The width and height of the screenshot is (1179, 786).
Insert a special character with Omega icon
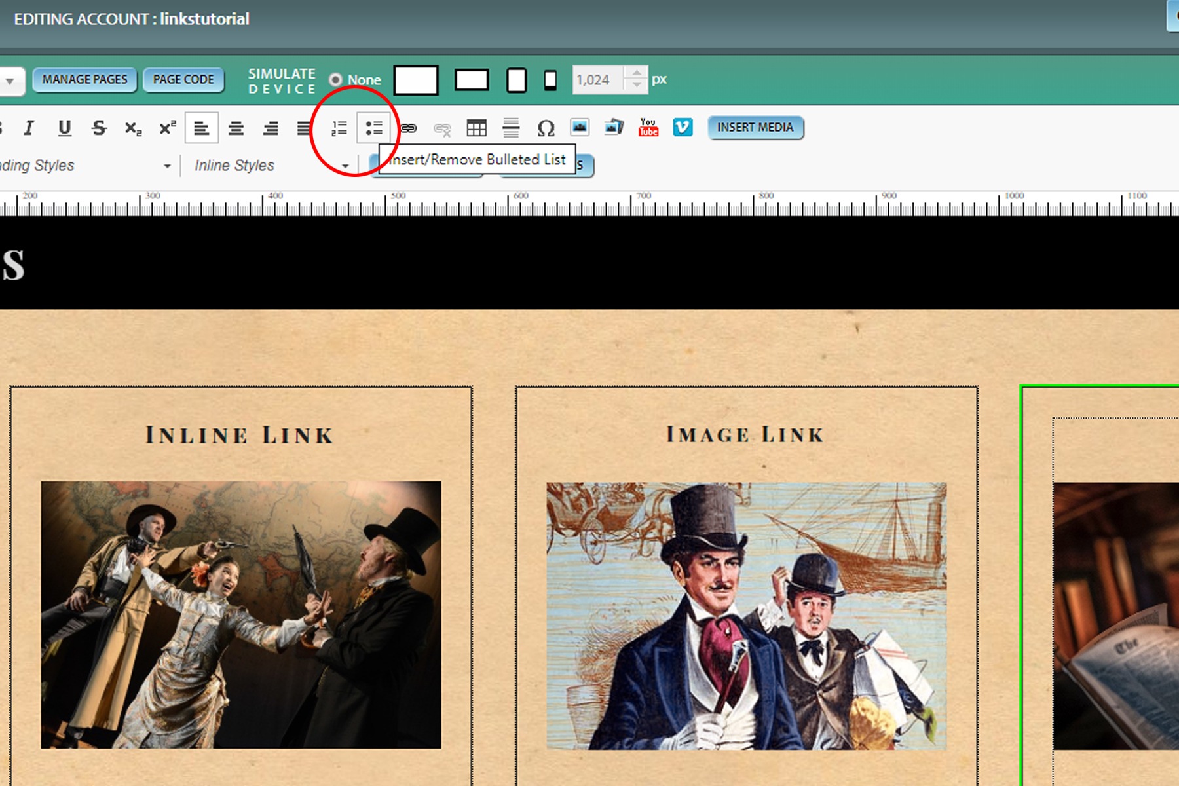coord(546,128)
